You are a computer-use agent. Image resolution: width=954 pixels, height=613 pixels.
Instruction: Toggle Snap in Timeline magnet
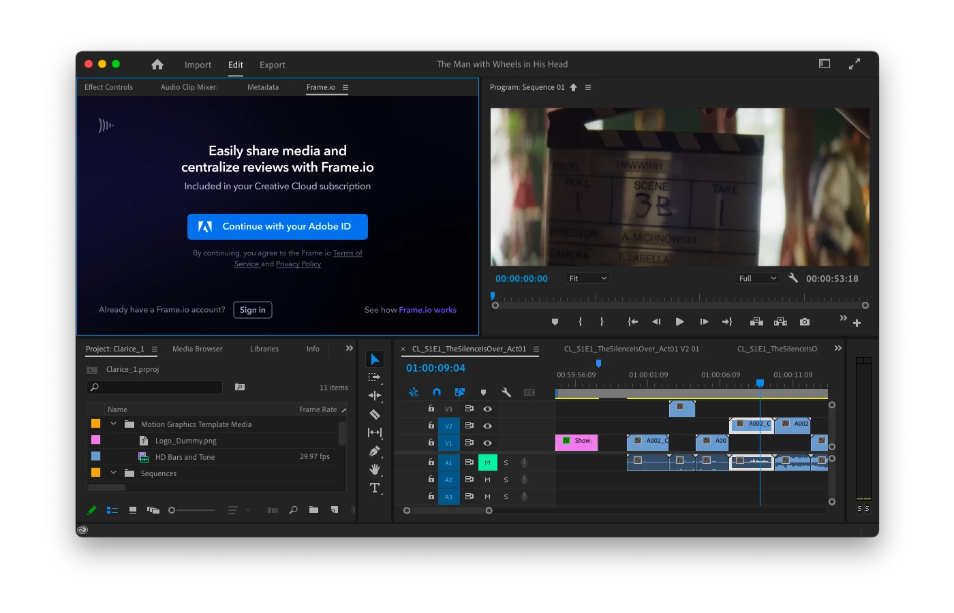(x=437, y=392)
